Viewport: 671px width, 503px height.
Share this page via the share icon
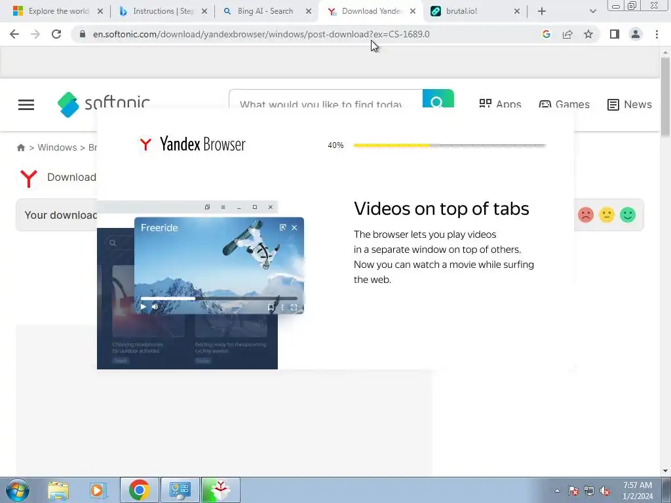pyautogui.click(x=567, y=34)
